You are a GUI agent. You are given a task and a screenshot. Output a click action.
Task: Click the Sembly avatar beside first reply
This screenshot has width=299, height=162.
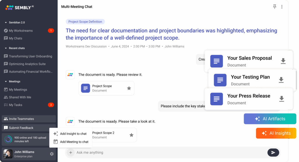coord(70,75)
